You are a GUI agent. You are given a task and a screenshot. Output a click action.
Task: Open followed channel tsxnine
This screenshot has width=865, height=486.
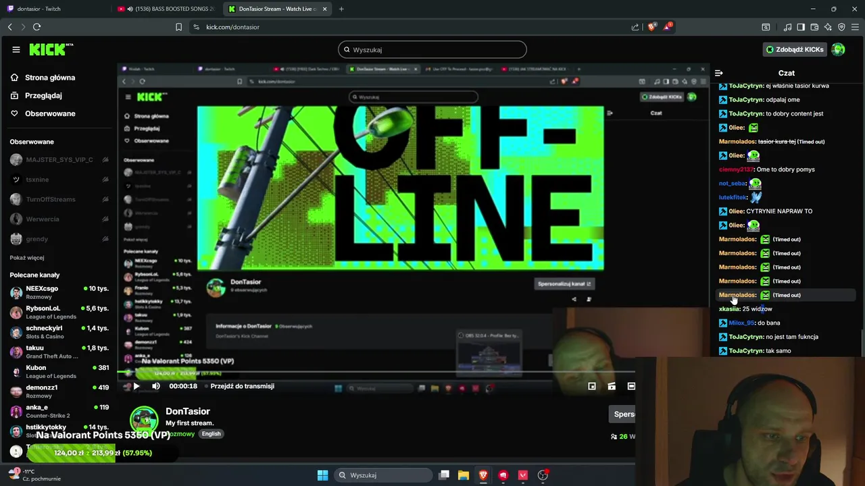click(59, 180)
